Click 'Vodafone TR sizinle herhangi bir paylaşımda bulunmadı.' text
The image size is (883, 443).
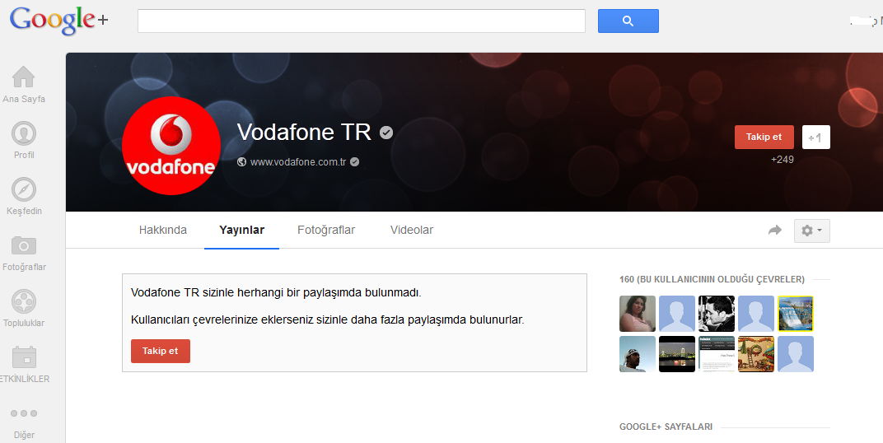pos(276,292)
